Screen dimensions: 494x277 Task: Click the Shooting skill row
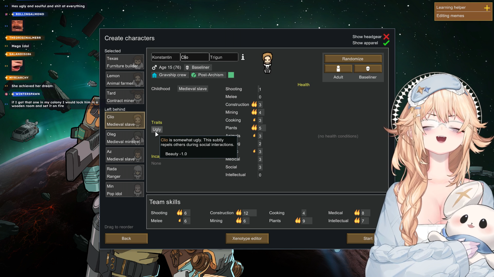(244, 89)
